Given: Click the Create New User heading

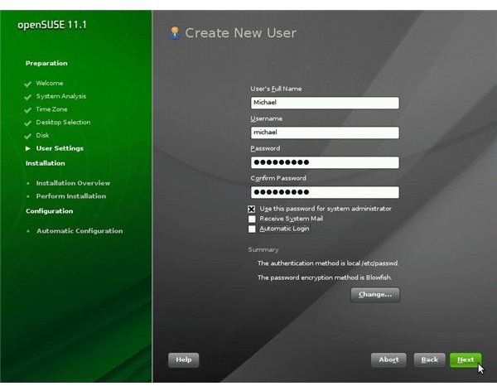Looking at the screenshot, I should click(x=241, y=33).
